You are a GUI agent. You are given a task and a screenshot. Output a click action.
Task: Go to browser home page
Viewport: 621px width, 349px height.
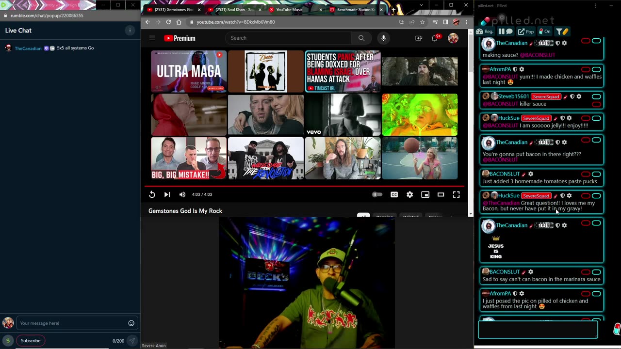pos(179,22)
